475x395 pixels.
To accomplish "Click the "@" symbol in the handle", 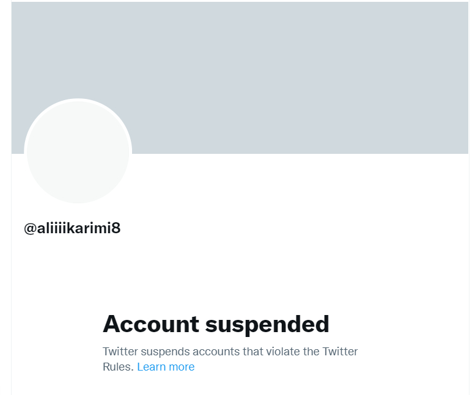I will pos(29,229).
